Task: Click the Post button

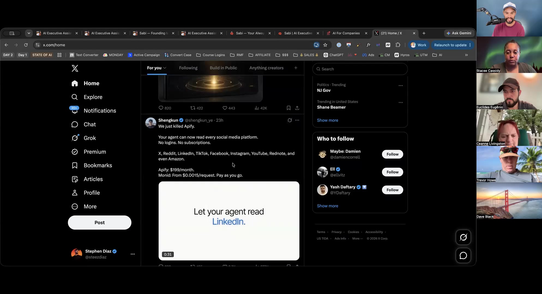Action: click(x=100, y=223)
